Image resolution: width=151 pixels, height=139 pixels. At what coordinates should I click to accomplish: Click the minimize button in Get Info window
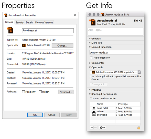tap(94, 14)
